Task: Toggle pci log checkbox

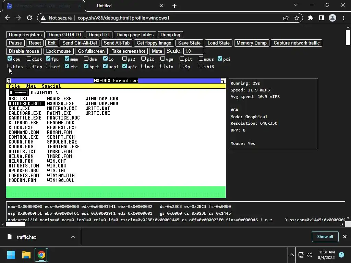Action: (x=220, y=59)
